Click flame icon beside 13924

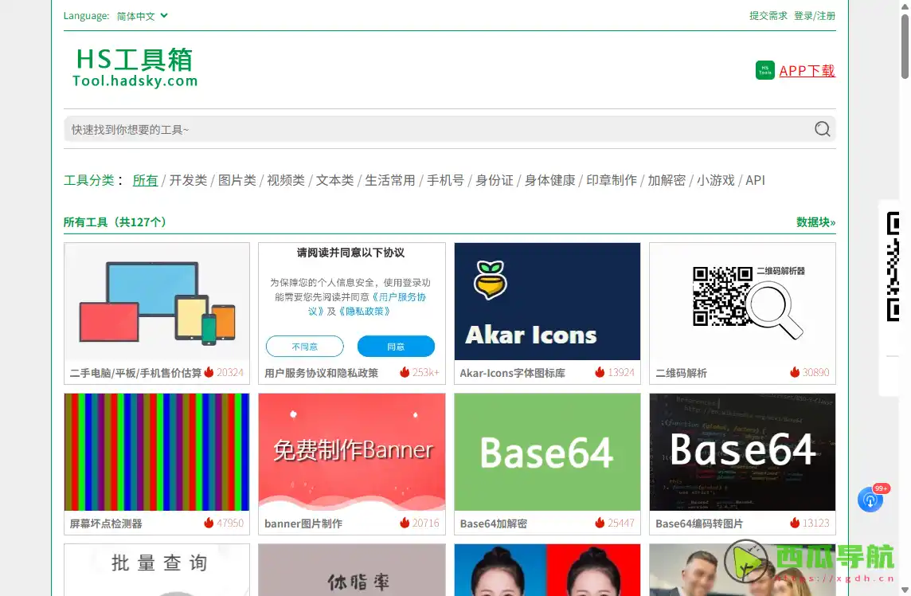(600, 372)
